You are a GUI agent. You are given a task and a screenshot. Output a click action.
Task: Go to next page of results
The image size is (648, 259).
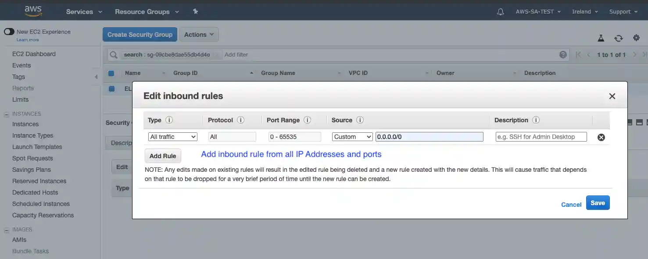pyautogui.click(x=635, y=55)
